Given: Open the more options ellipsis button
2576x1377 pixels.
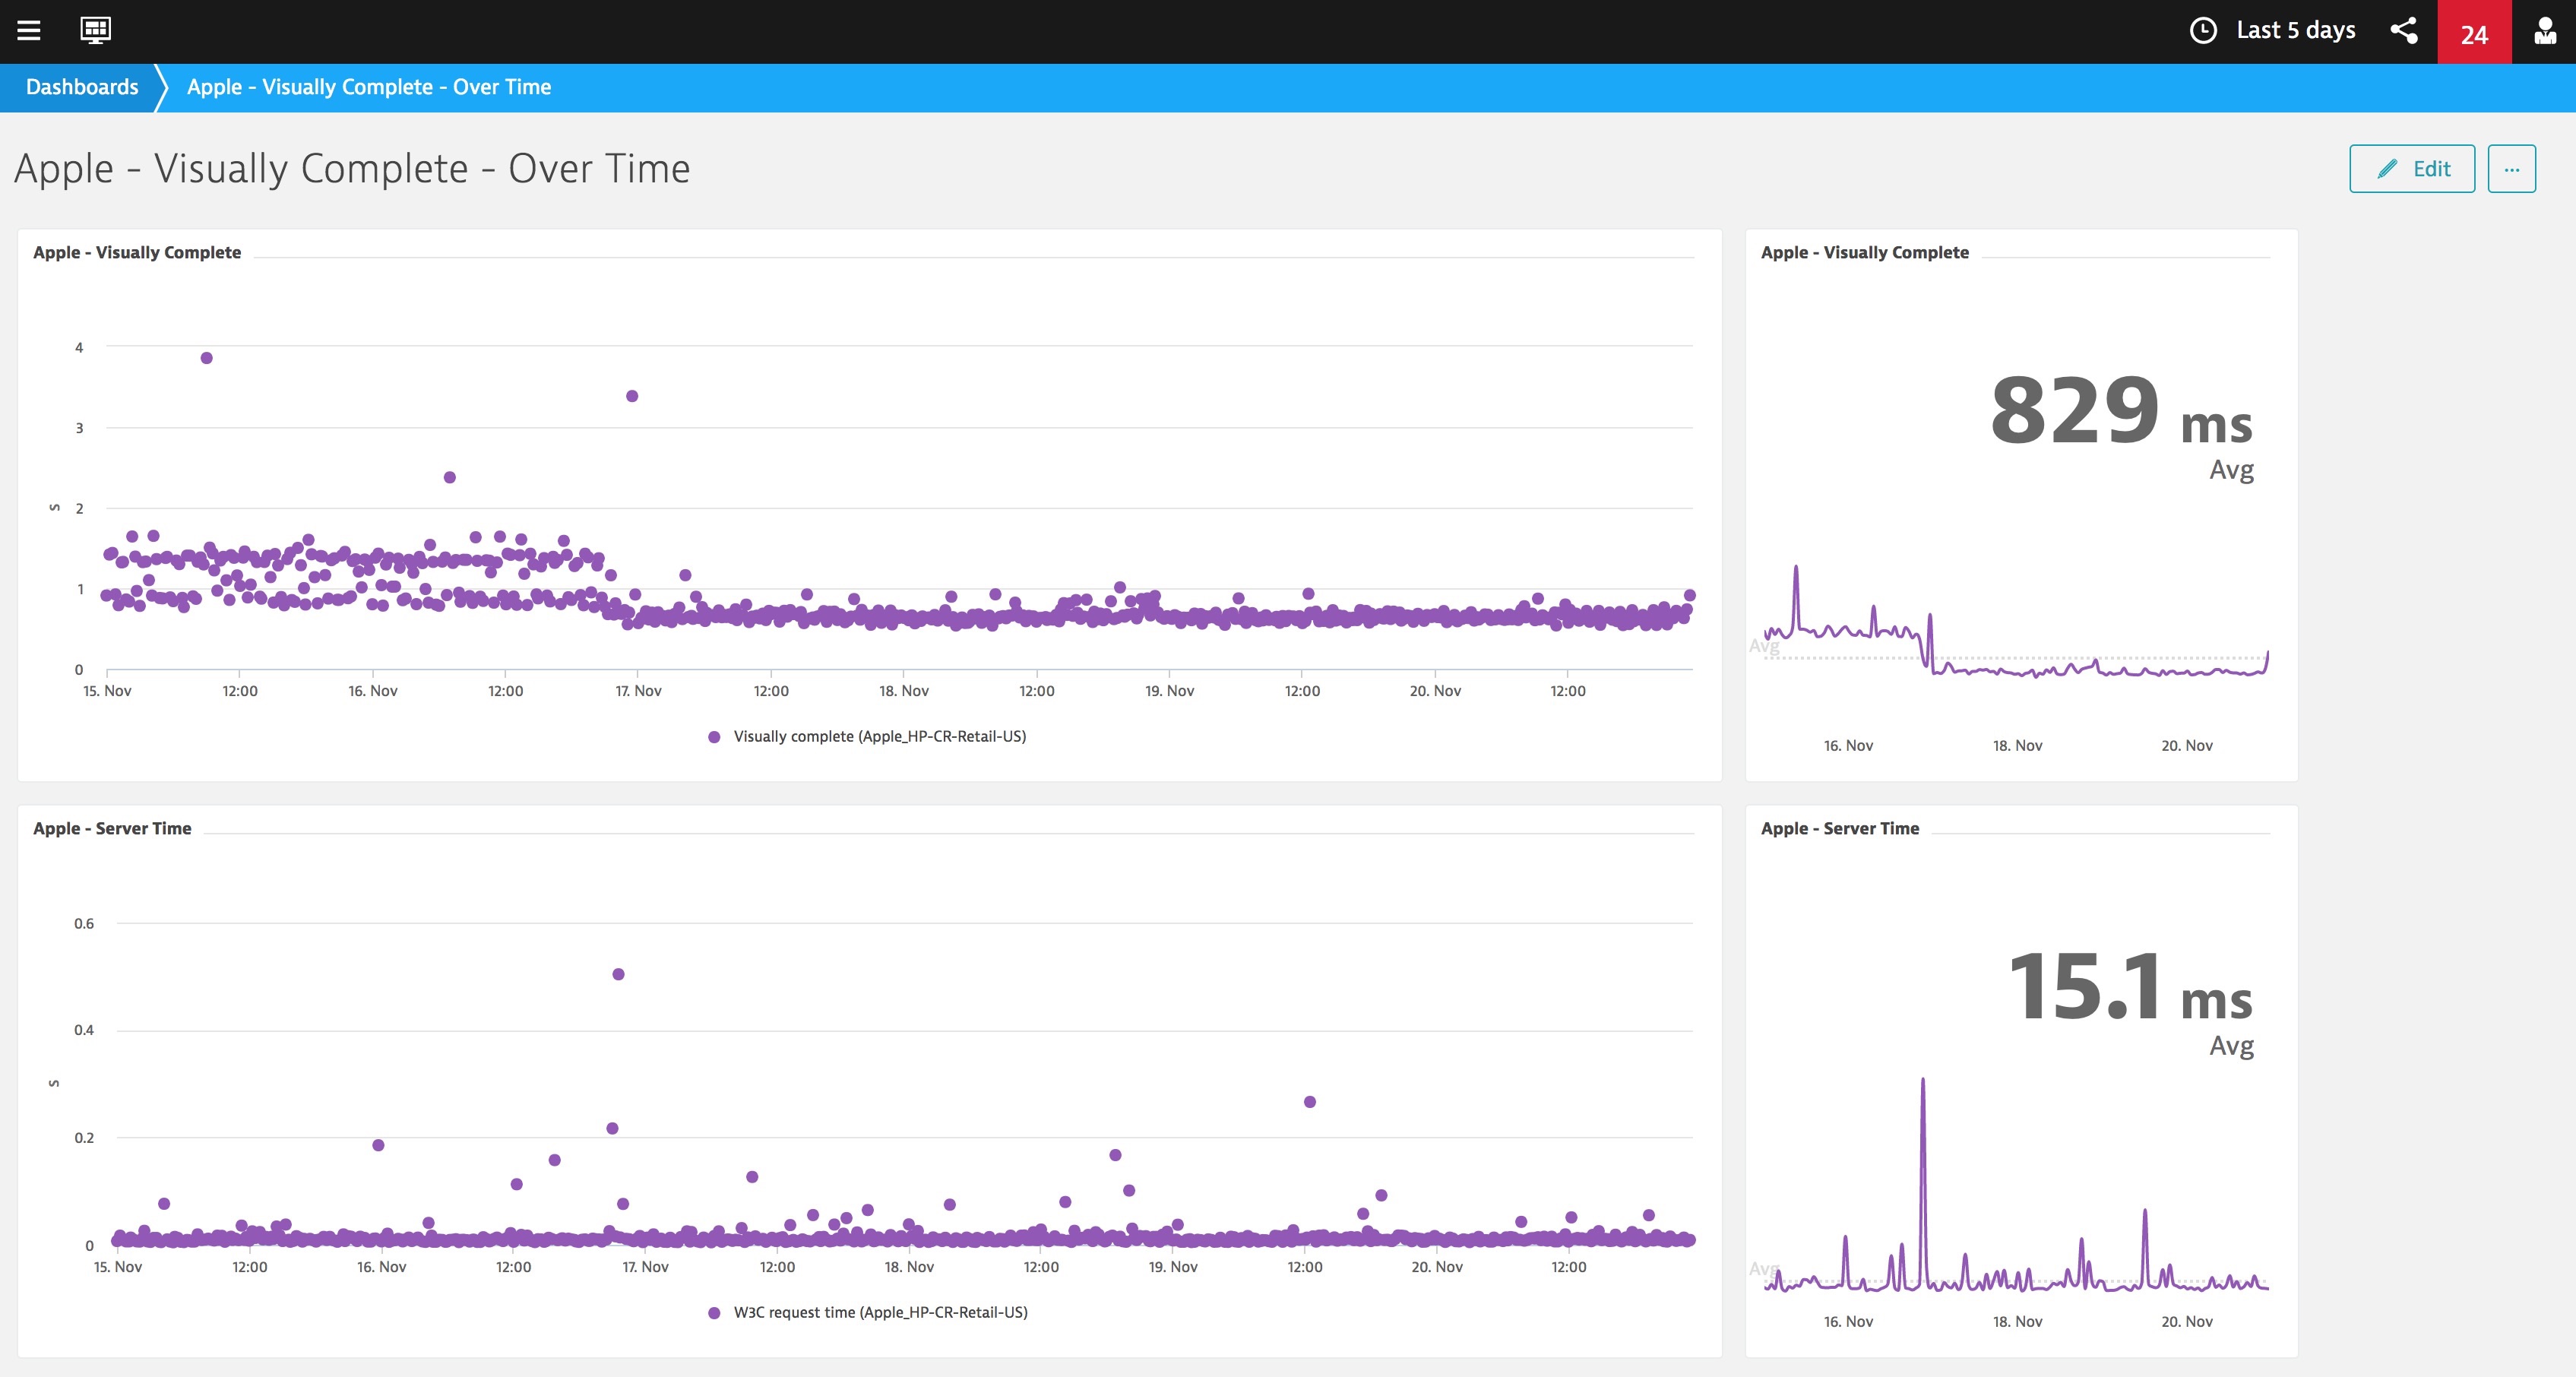Looking at the screenshot, I should tap(2511, 168).
